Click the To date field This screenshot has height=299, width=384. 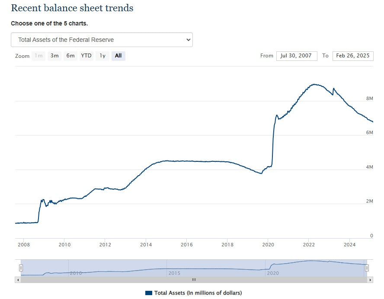point(352,56)
